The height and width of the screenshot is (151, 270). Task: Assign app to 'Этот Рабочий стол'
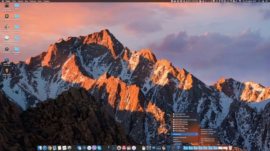tap(208, 141)
